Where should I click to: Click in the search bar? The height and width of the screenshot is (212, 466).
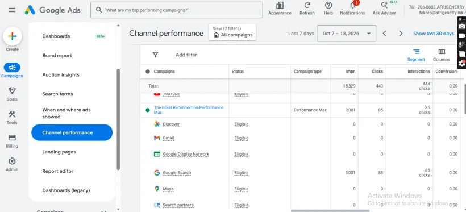pyautogui.click(x=177, y=10)
